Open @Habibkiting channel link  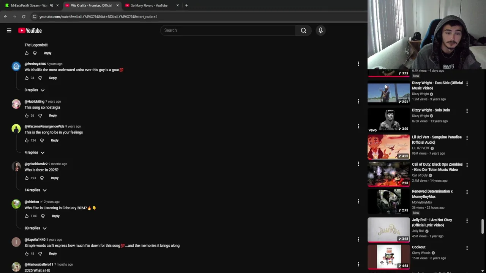35,102
